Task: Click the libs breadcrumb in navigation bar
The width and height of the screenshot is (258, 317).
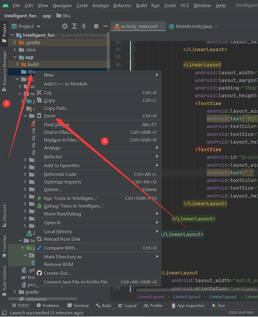Action: point(63,16)
